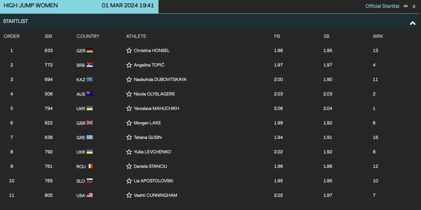Star Angelina TOPIĆ as favorite

(129, 65)
